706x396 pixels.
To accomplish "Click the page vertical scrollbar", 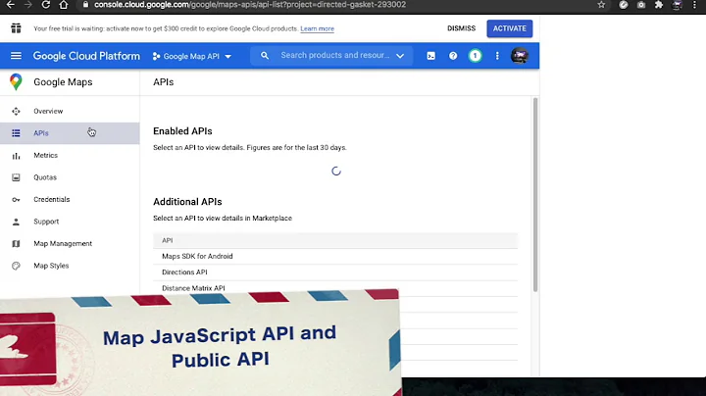I will [535, 194].
